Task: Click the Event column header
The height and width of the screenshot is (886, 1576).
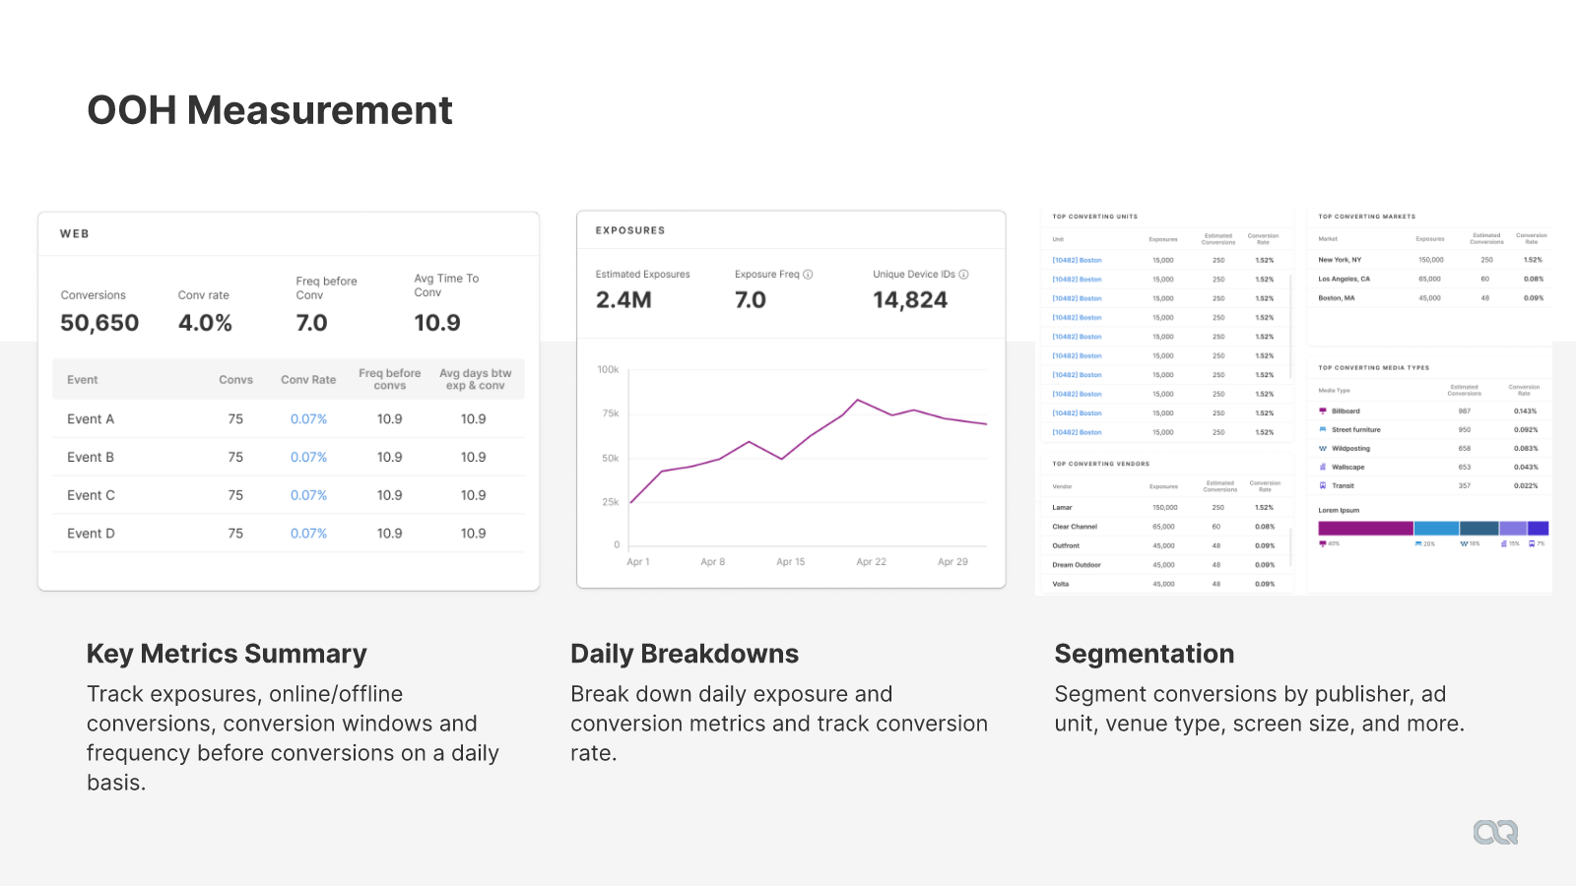Action: (83, 380)
